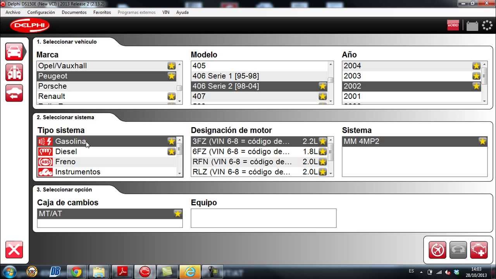Select year 2001
Image resolution: width=496 pixels, height=279 pixels.
pyautogui.click(x=412, y=96)
